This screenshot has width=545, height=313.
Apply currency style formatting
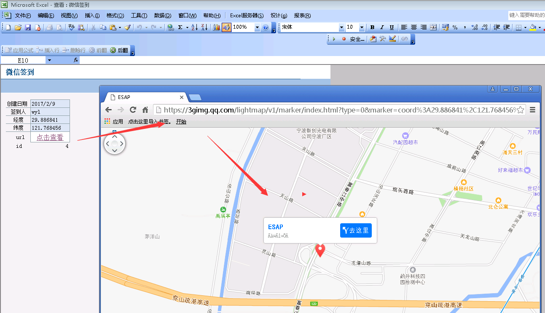tap(445, 27)
